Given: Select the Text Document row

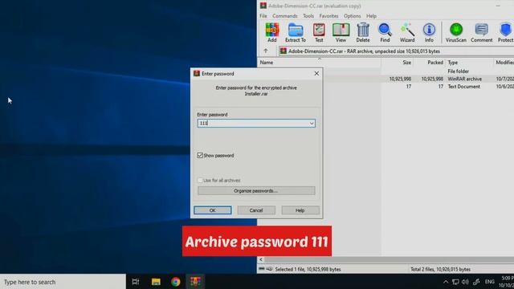Looking at the screenshot, I should pyautogui.click(x=419, y=87).
